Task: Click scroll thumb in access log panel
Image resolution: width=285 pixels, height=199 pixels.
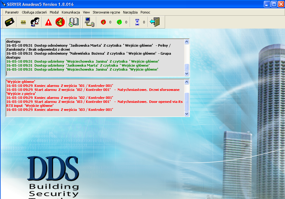Action: click(187, 67)
